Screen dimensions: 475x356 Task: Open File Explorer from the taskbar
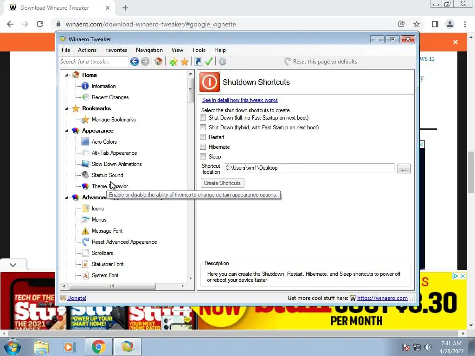click(41, 347)
